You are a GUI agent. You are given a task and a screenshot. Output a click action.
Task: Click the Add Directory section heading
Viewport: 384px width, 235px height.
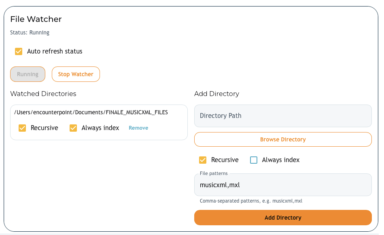coord(216,94)
